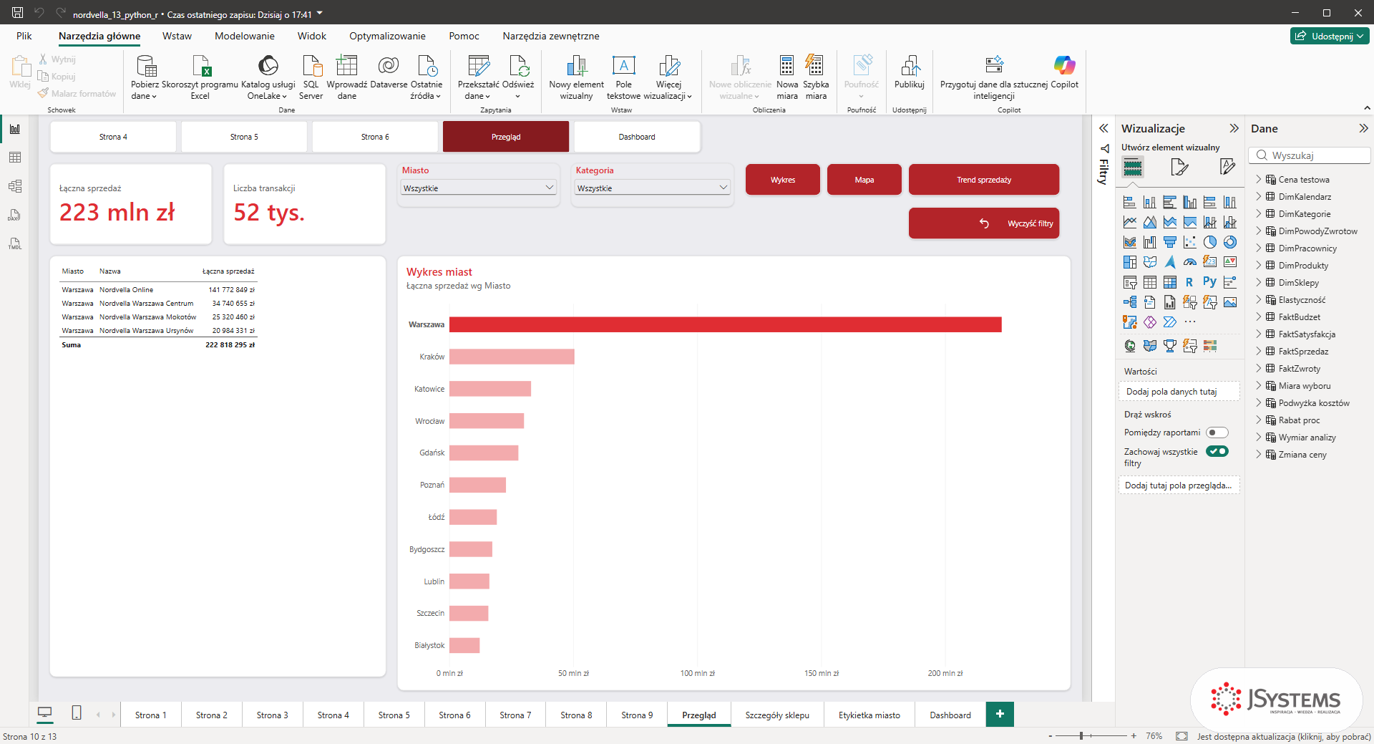This screenshot has height=744, width=1374.
Task: Open Dataverse connector
Action: [x=389, y=72]
